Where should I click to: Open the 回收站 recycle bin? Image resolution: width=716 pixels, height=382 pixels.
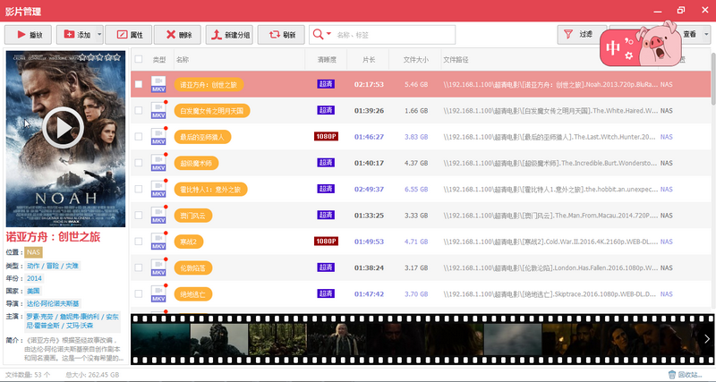(x=686, y=375)
